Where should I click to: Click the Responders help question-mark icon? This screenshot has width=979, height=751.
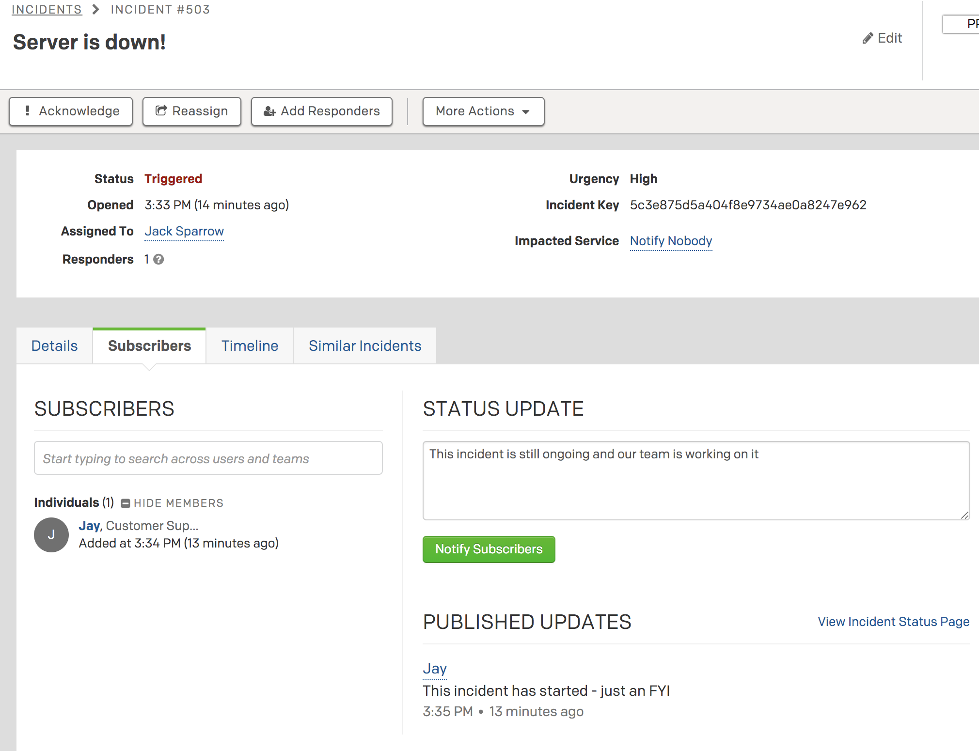[x=158, y=260]
